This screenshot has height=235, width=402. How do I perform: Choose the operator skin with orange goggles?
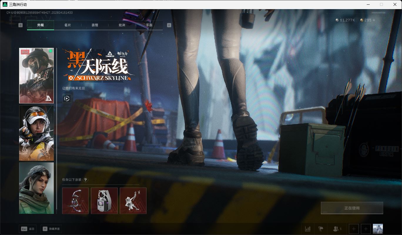pos(36,133)
